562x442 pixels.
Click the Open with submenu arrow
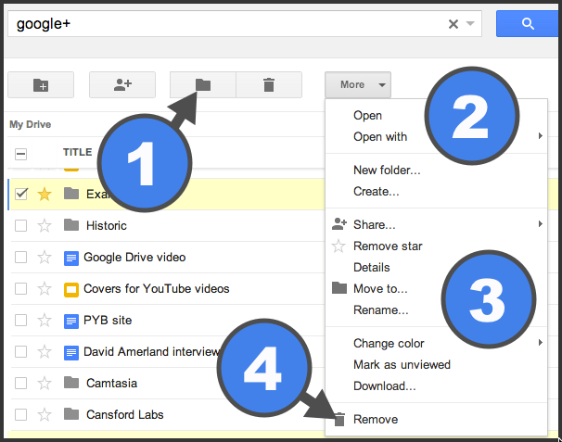[x=540, y=136]
